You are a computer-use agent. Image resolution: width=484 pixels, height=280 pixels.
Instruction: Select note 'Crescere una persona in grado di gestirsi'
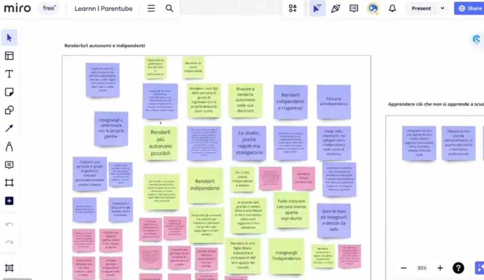click(x=90, y=173)
